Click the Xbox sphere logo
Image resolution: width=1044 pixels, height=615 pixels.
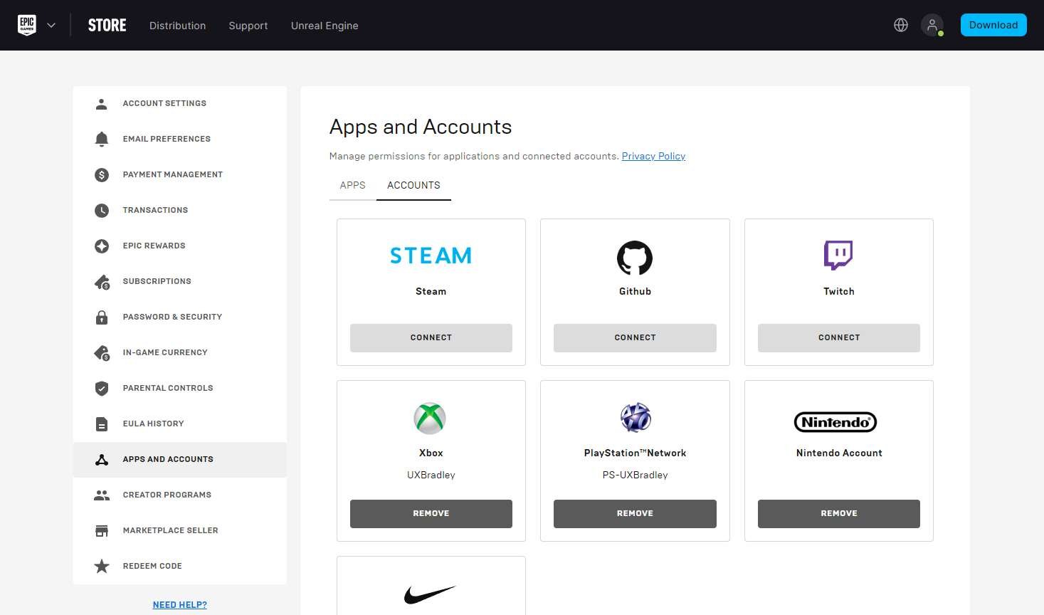click(430, 419)
